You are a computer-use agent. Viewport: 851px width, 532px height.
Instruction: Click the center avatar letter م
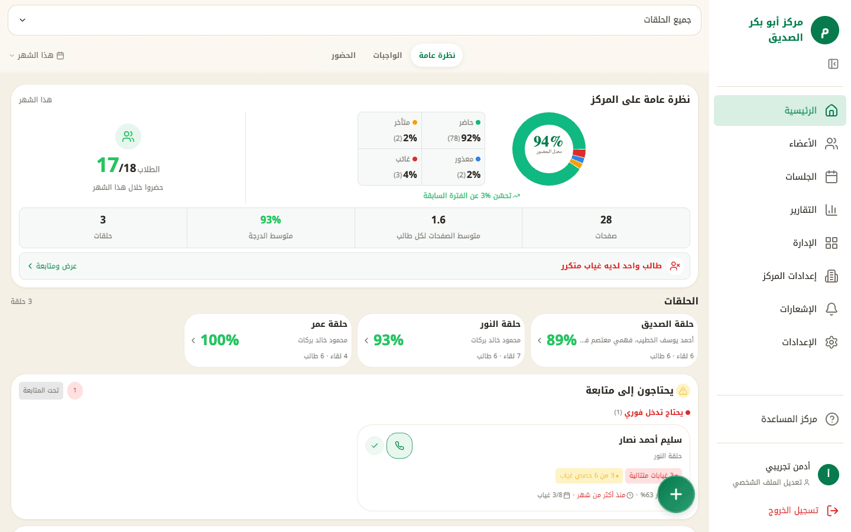825,30
